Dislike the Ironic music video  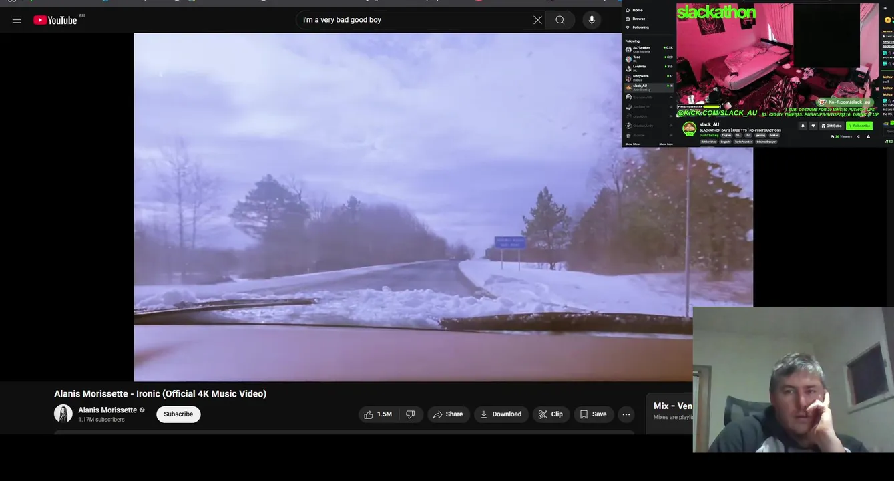pyautogui.click(x=410, y=414)
